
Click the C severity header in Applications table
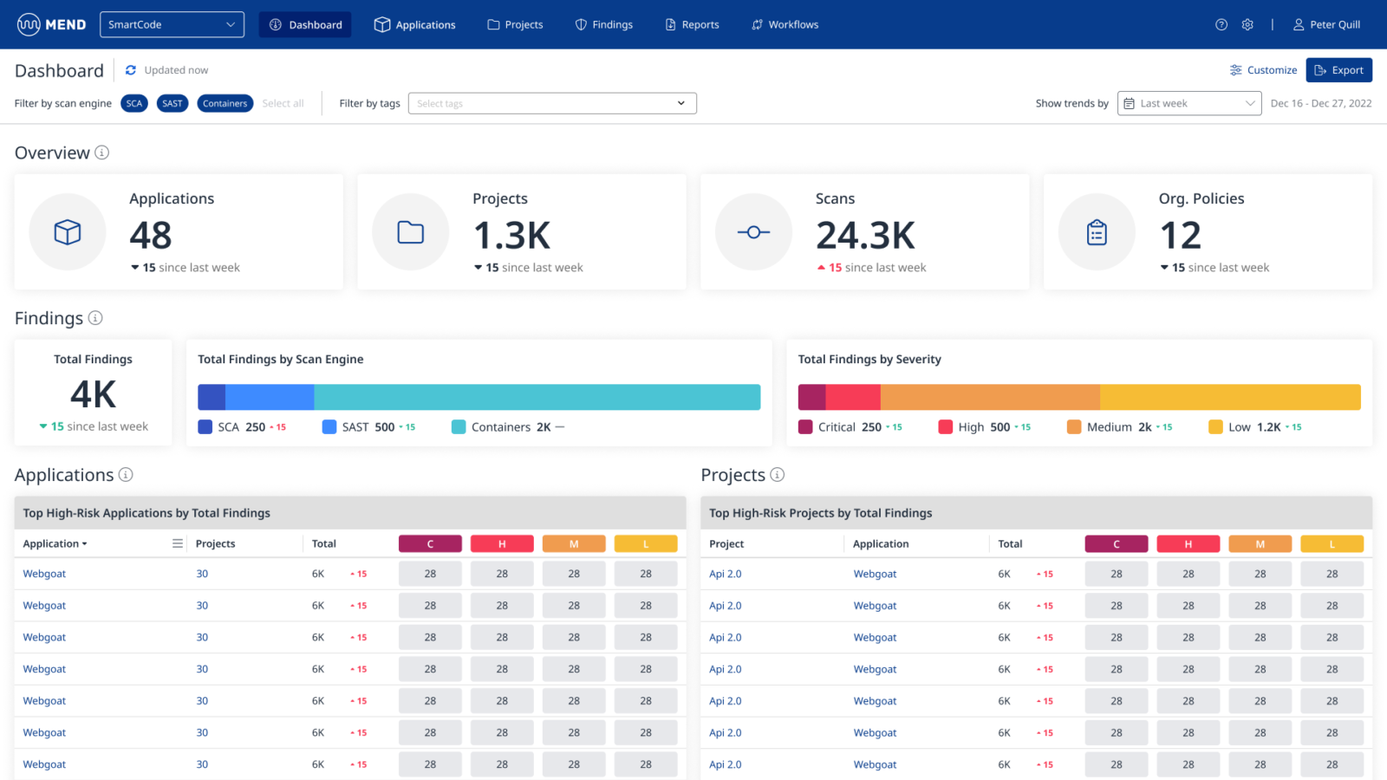430,543
